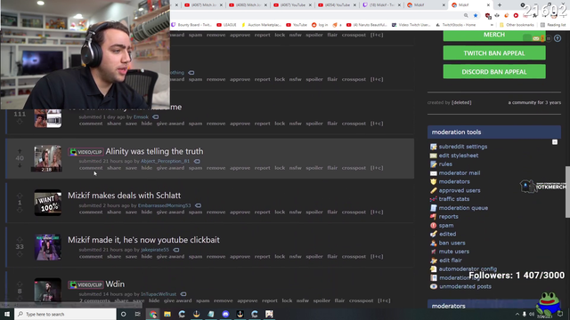
Task: Click the VIDEO/CLIP flair on the Wdin post
Action: [85, 284]
